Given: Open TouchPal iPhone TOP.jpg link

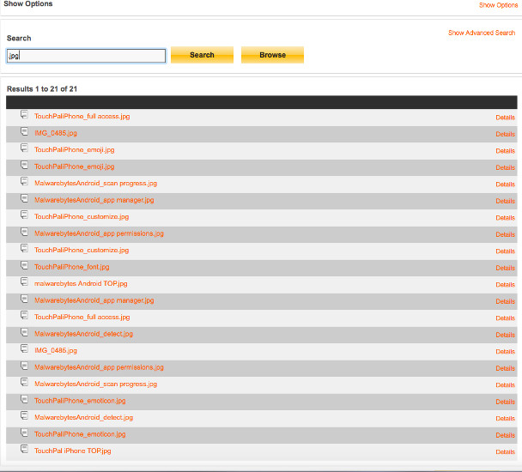Looking at the screenshot, I should (x=73, y=451).
